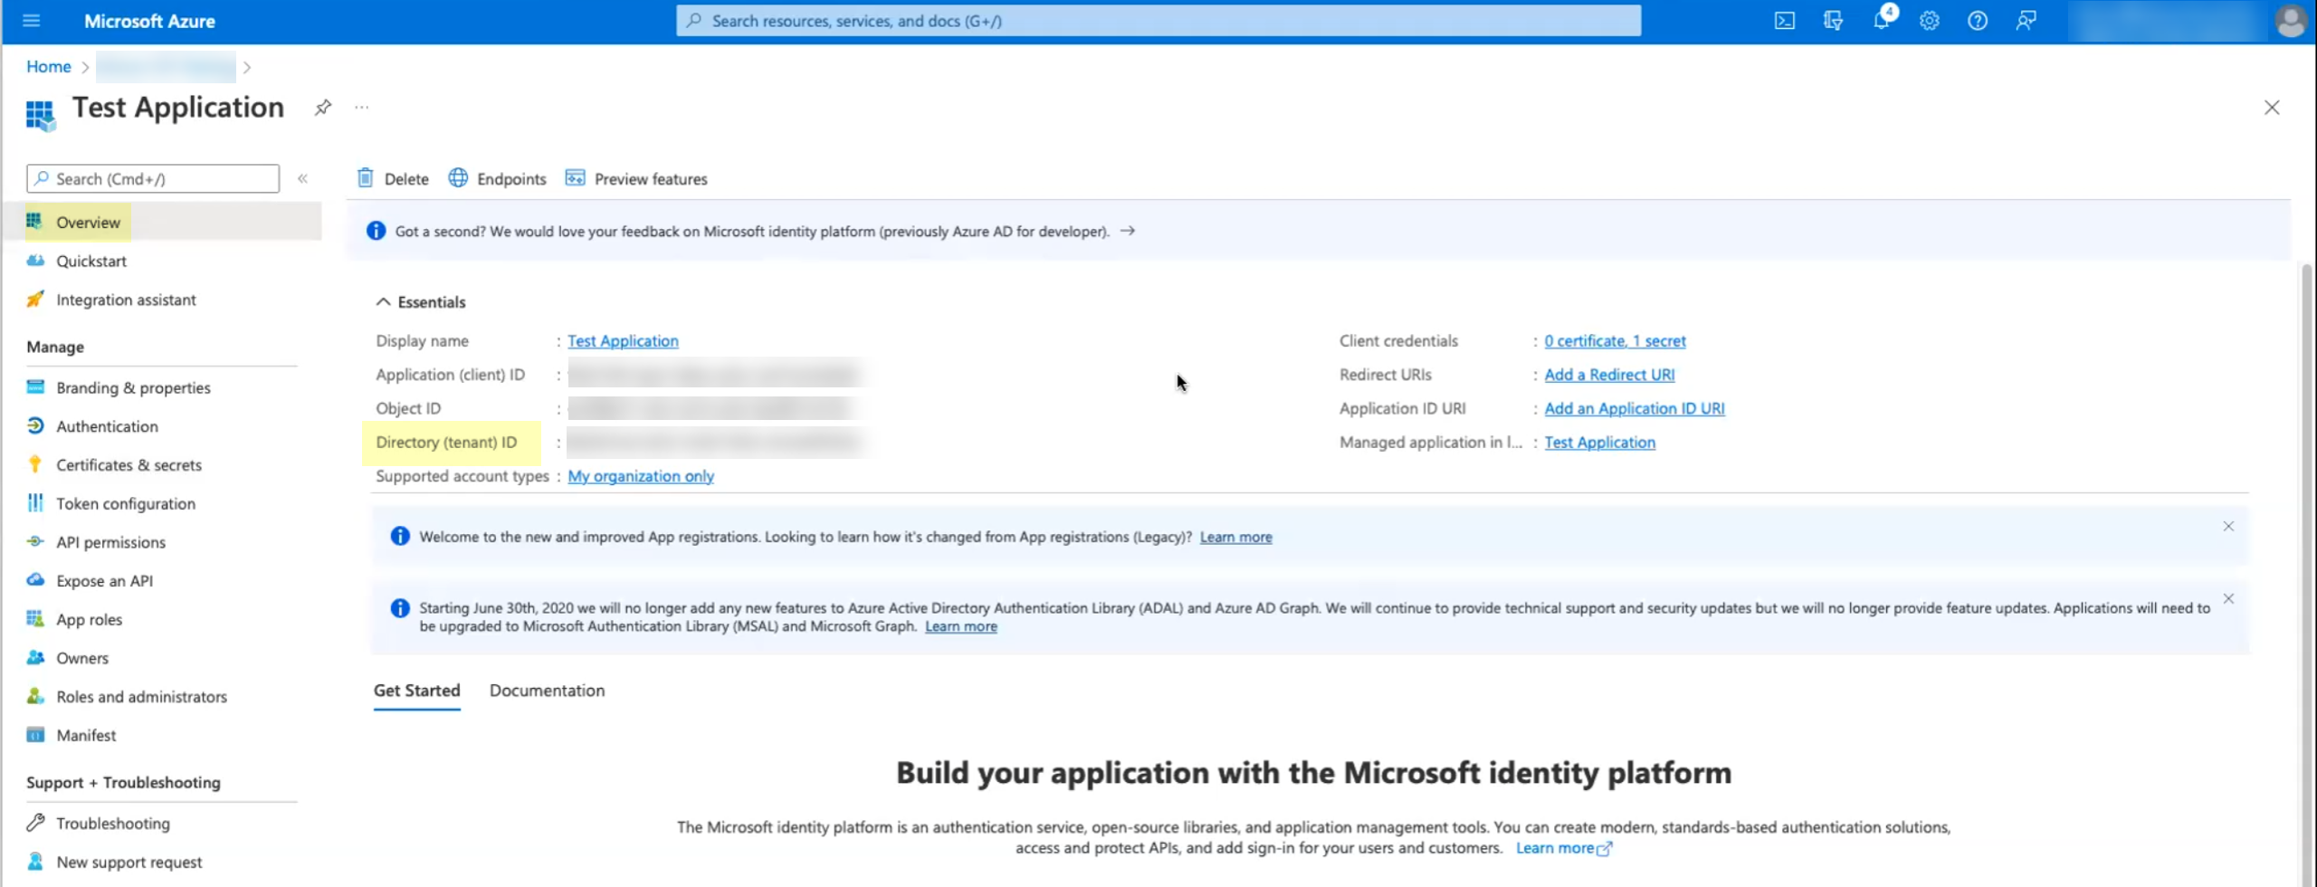Screen dimensions: 2317x887
Task: Open the notifications bell icon
Action: coord(1881,21)
